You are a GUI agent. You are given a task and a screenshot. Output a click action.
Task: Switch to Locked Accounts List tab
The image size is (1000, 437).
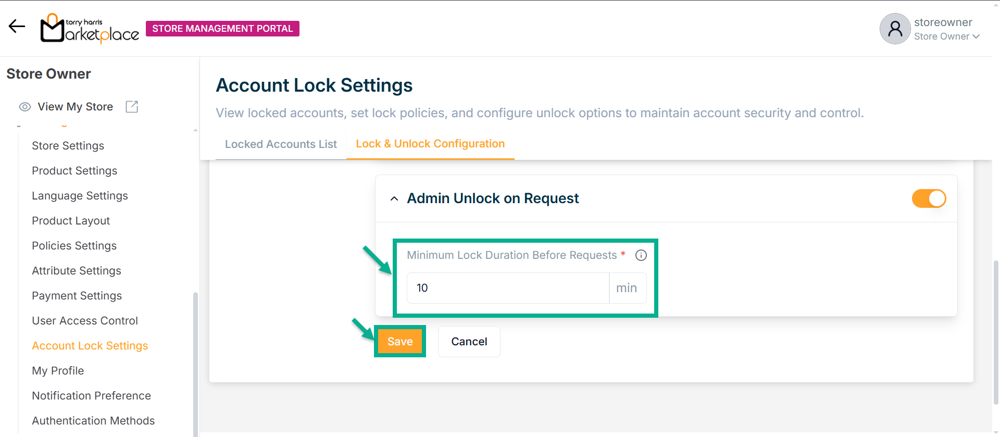tap(281, 144)
